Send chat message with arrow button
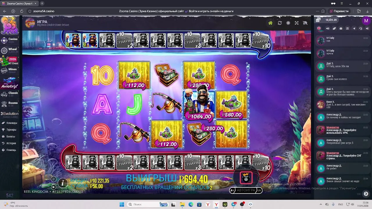This screenshot has width=372, height=209. [x=366, y=194]
